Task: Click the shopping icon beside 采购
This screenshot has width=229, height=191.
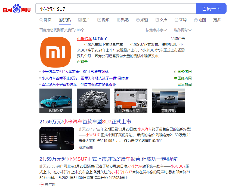Action: 177,20
